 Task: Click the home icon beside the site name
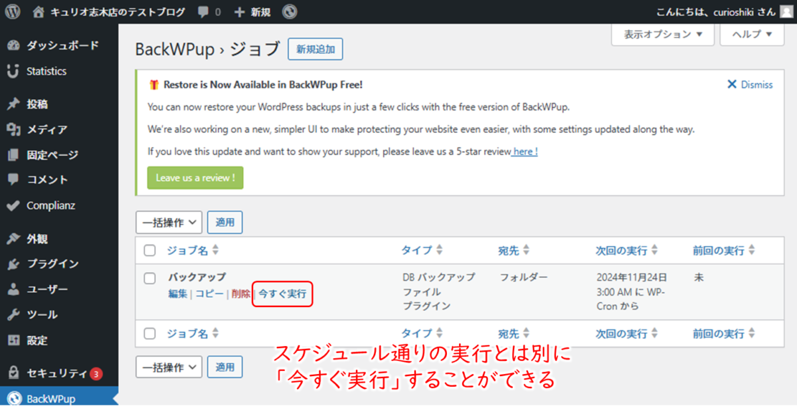pos(39,11)
